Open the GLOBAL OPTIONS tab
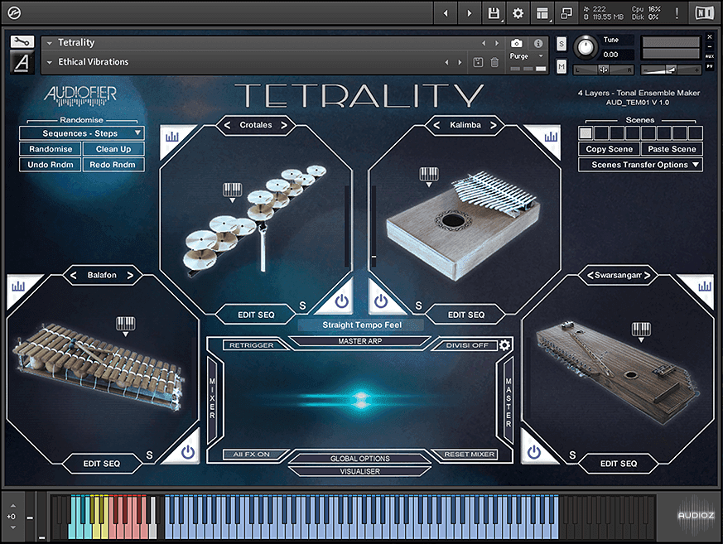723x544 pixels. (x=360, y=459)
